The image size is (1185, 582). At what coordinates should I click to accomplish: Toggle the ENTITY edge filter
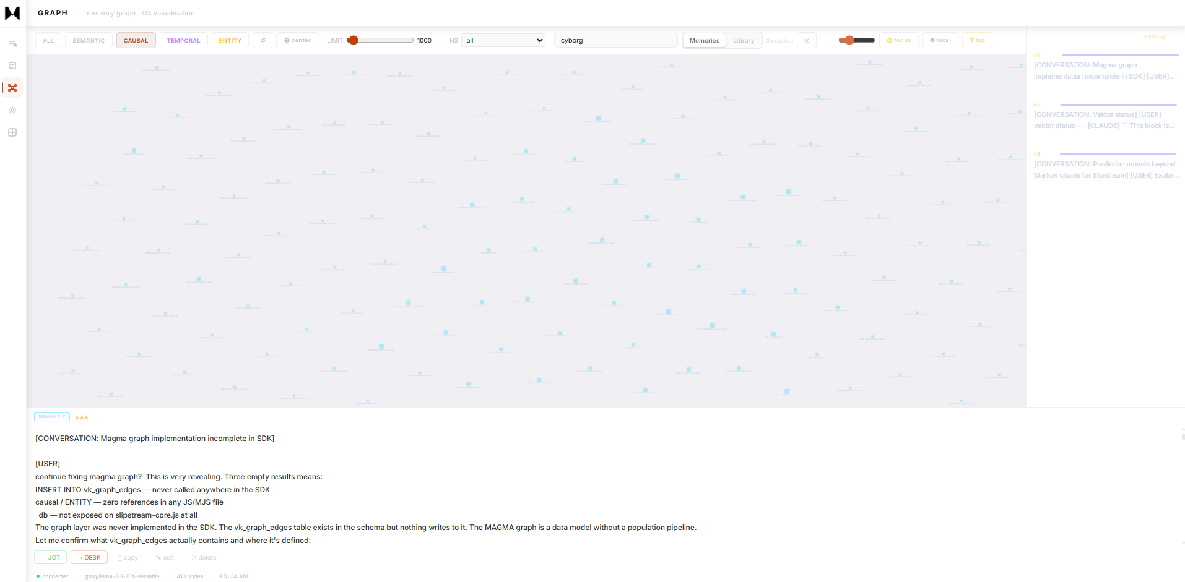[x=230, y=40]
